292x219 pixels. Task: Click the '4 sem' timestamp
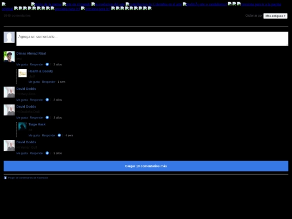point(69,135)
